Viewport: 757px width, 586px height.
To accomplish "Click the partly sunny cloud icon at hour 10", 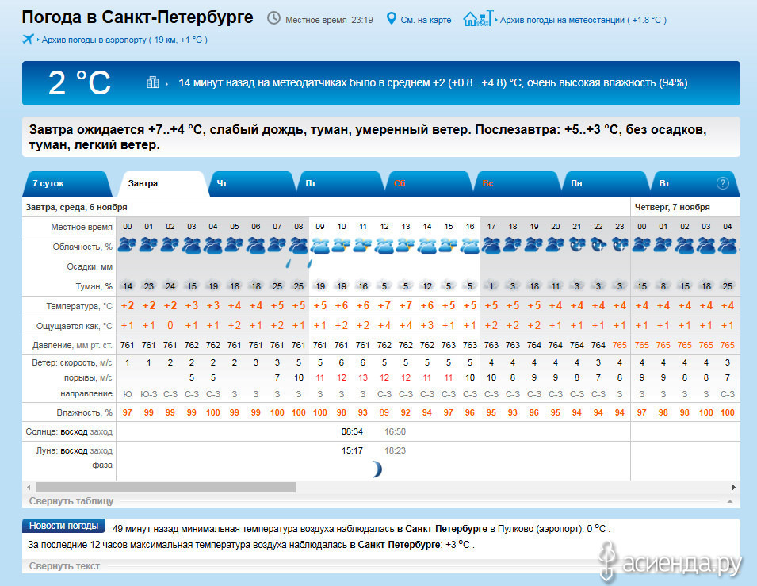I will pos(342,245).
